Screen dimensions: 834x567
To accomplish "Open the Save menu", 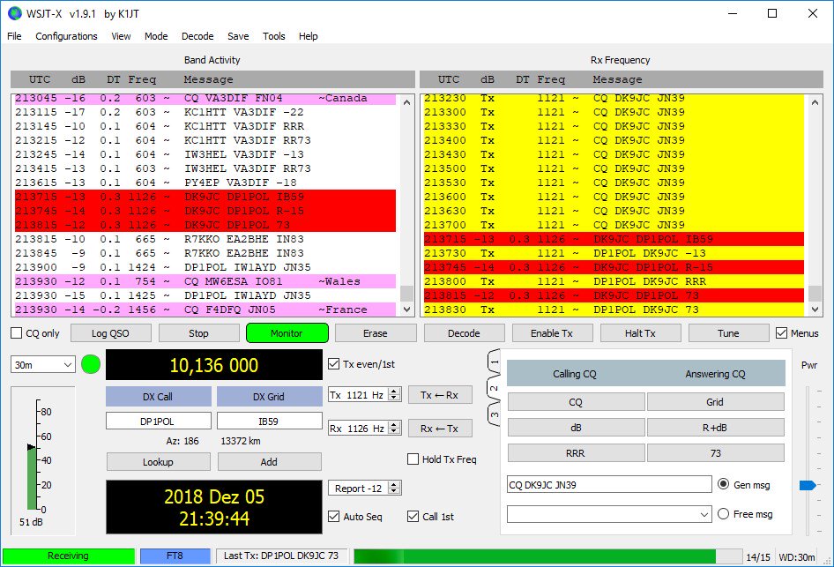I will point(238,36).
